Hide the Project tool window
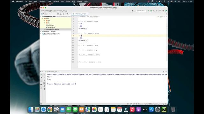Image resolution: width=204 pixels, height=114 pixels. pos(70,14)
